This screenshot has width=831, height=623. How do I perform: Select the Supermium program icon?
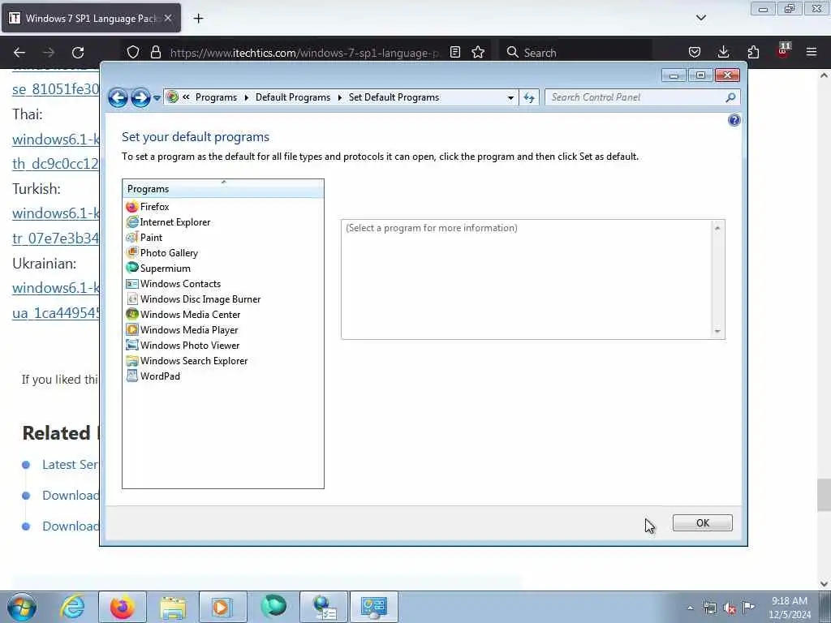132,268
